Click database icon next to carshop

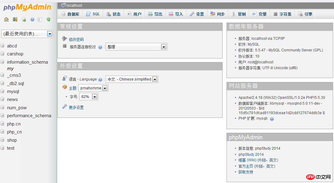click(x=2, y=54)
